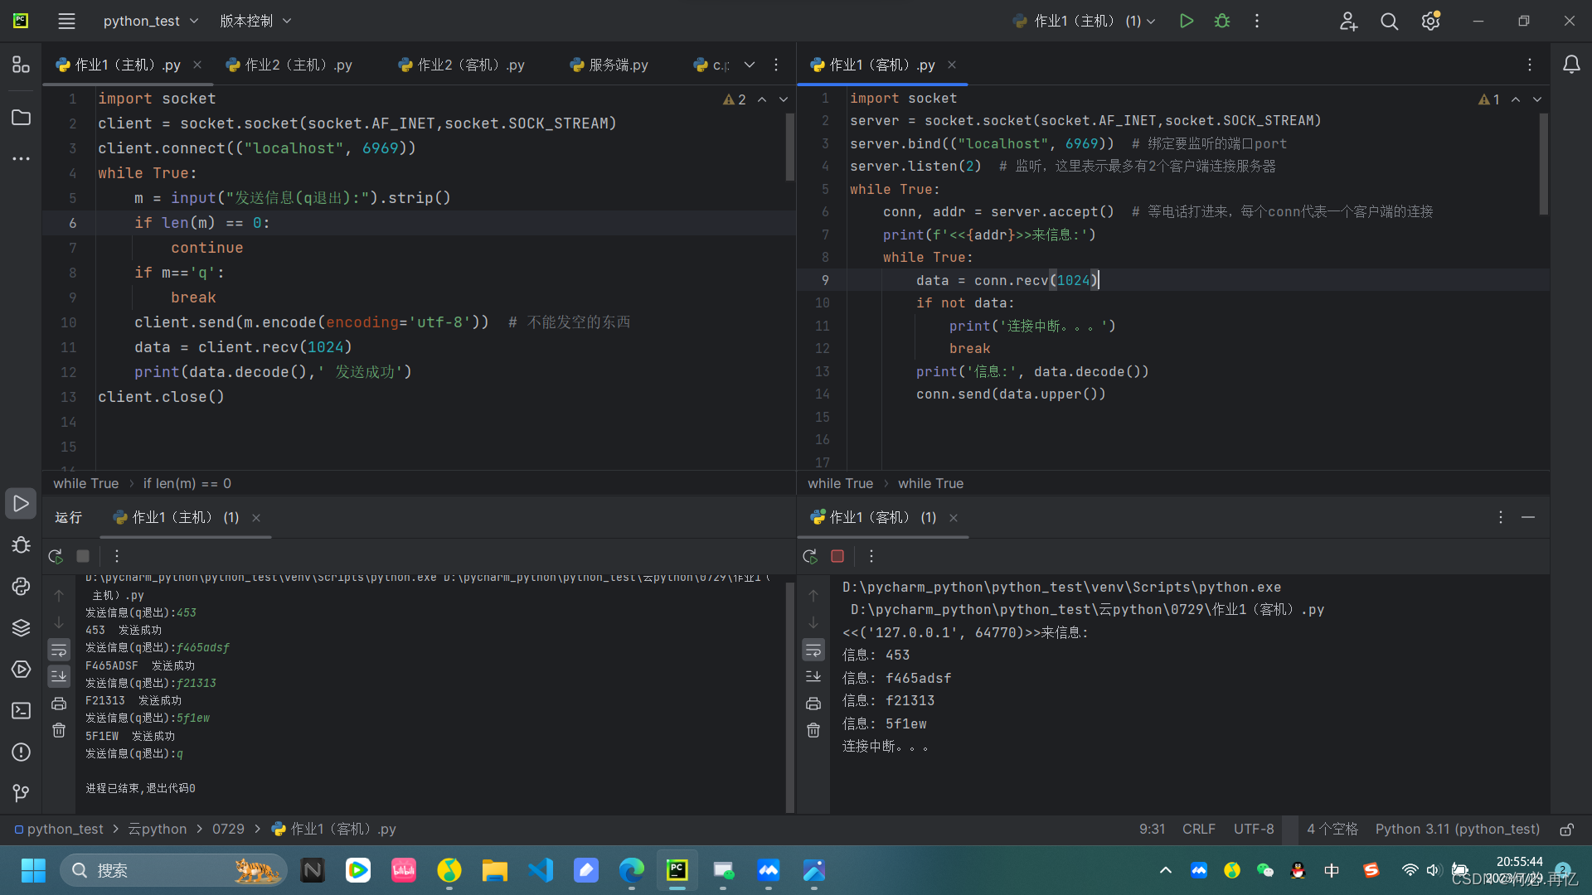Toggle scroll-to-end in the console output
1592x895 pixels.
[x=59, y=676]
